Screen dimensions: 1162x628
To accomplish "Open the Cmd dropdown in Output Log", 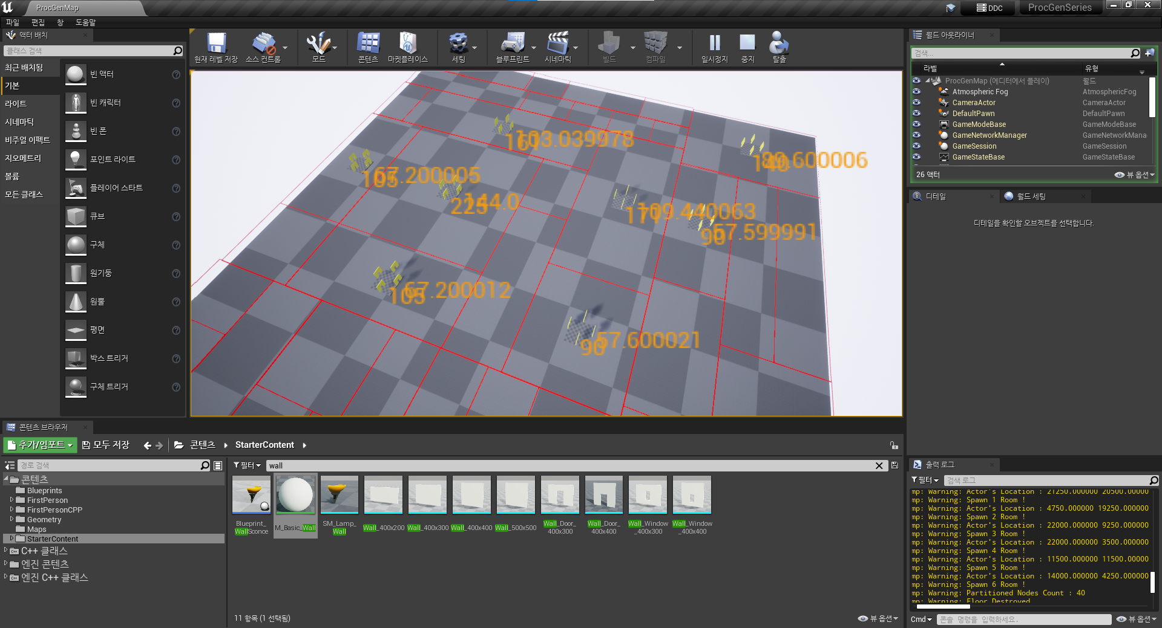I will click(921, 619).
